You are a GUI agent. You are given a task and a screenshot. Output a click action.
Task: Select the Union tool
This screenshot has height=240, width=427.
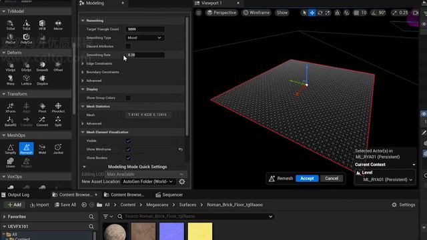[x=11, y=163]
